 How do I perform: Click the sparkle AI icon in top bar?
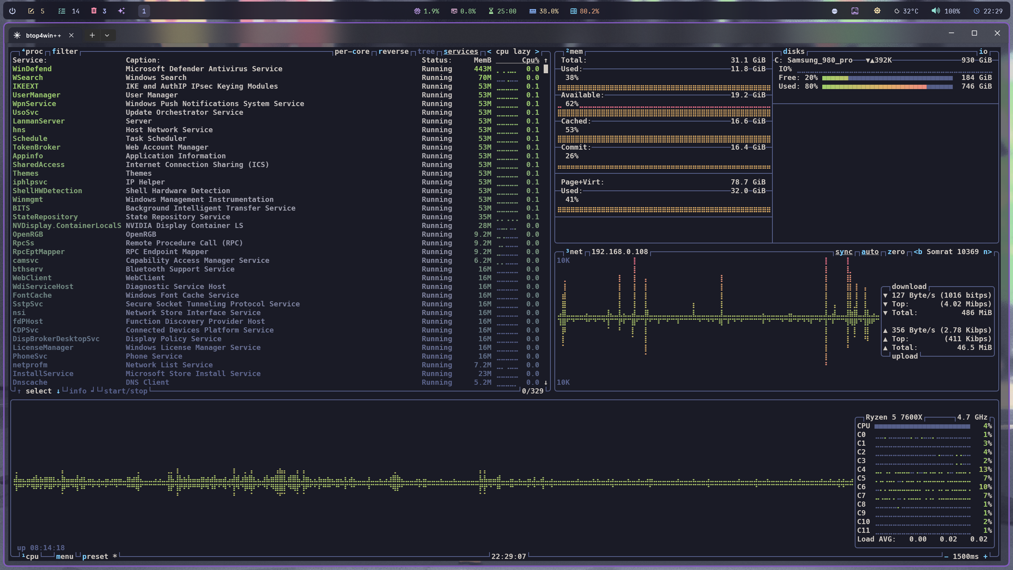pos(121,11)
